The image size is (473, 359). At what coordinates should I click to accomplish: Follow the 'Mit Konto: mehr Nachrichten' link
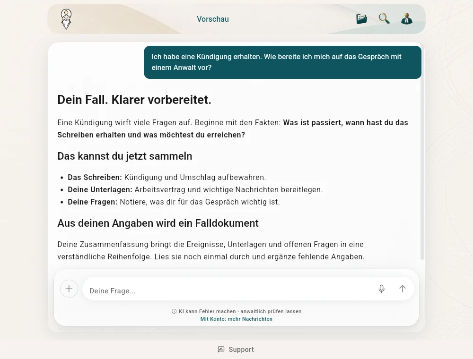[236, 319]
